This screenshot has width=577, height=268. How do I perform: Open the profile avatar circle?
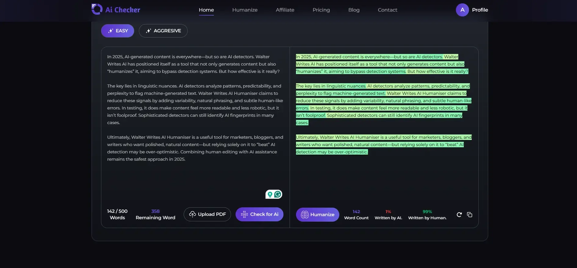[462, 10]
